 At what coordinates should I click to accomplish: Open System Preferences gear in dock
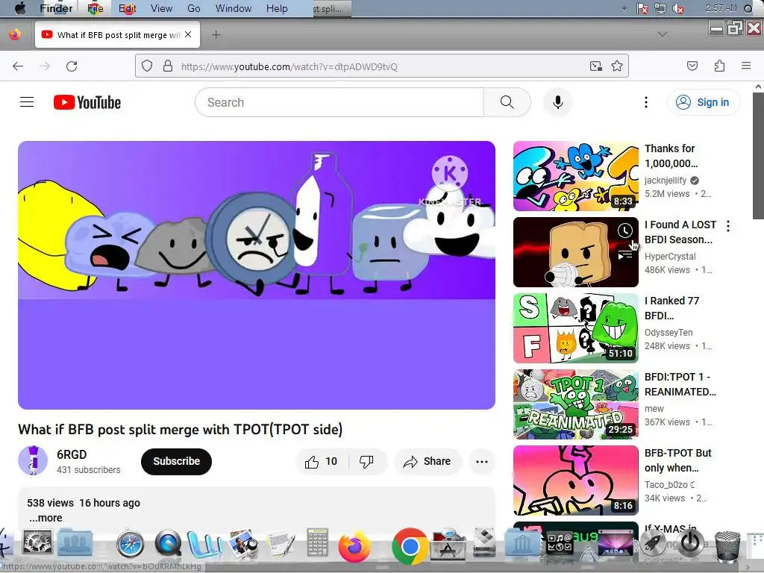(37, 543)
